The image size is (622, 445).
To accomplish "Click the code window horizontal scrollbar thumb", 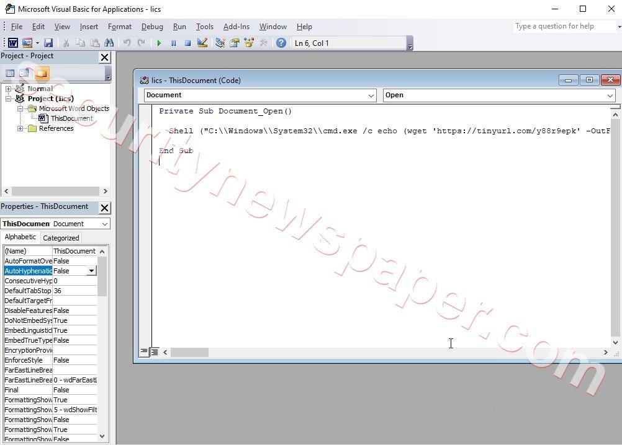I will pyautogui.click(x=189, y=352).
